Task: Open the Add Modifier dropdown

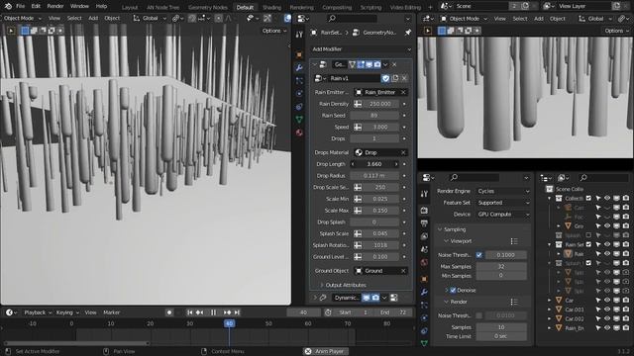Action: (x=362, y=49)
